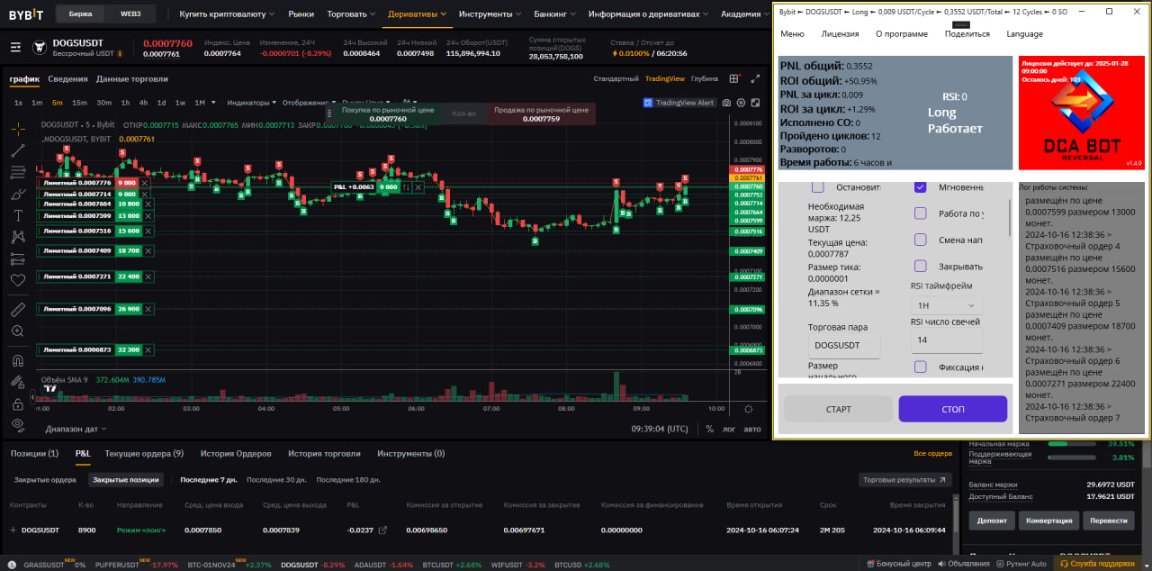
Task: Expand chart panel with arrows icon
Action: 756,78
